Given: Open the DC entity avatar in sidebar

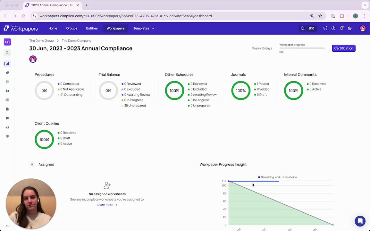Looking at the screenshot, I should click(7, 42).
